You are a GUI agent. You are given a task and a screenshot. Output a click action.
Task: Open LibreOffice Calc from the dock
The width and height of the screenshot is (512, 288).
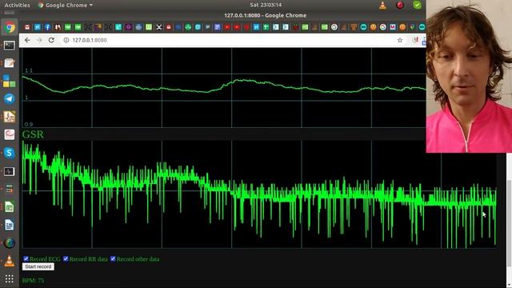(10, 206)
